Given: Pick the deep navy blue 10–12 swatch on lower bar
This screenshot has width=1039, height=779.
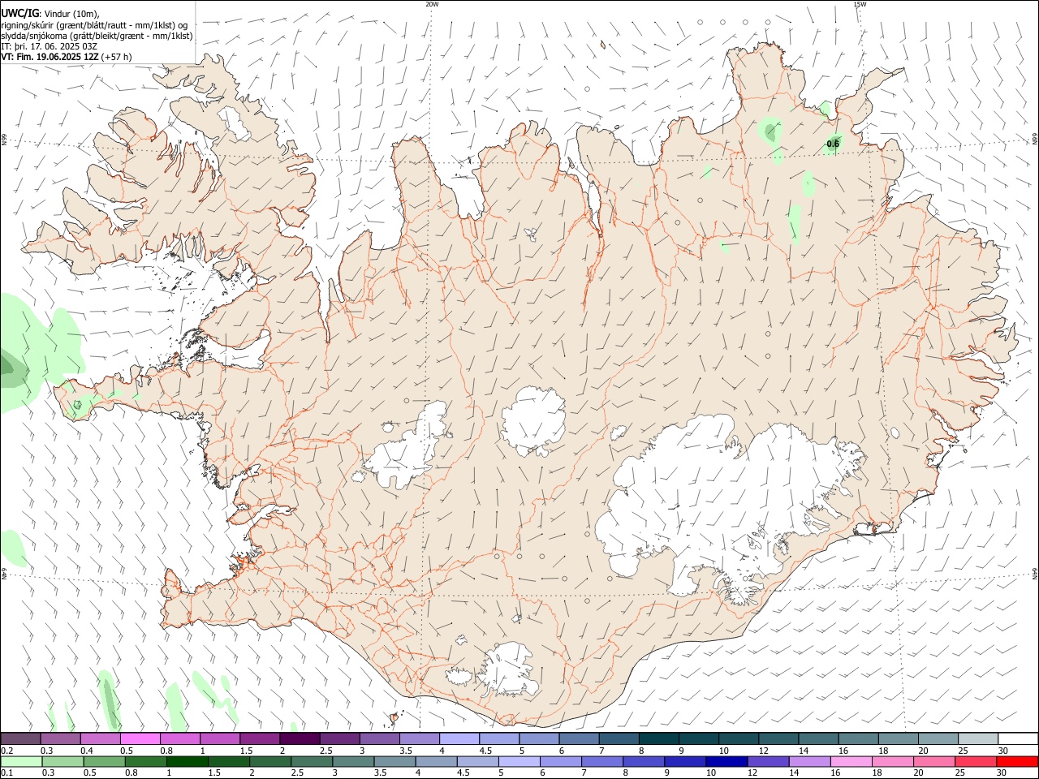Looking at the screenshot, I should (725, 761).
